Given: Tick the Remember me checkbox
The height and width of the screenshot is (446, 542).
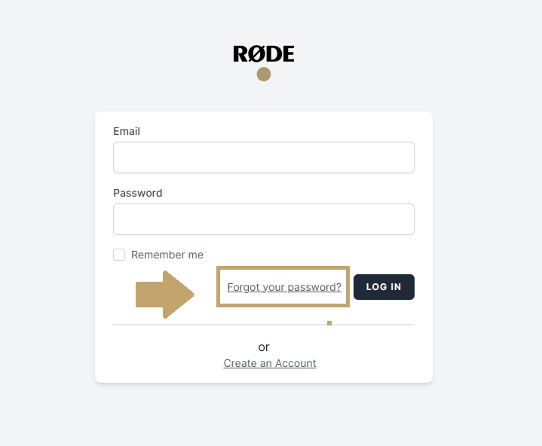Looking at the screenshot, I should pyautogui.click(x=119, y=255).
